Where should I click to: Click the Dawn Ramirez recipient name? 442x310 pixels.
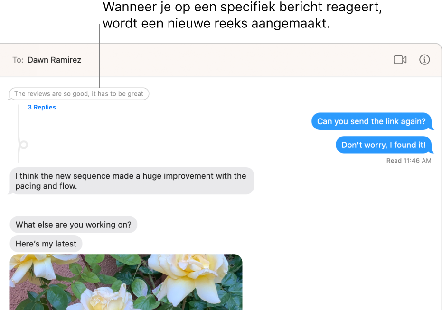point(54,60)
